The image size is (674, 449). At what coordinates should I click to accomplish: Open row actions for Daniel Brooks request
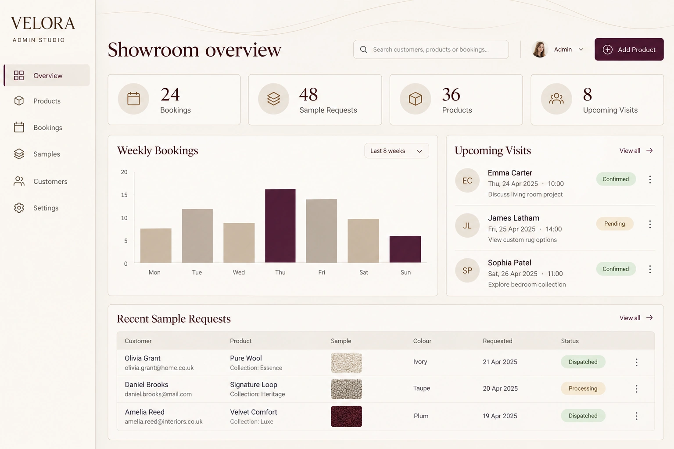click(636, 389)
